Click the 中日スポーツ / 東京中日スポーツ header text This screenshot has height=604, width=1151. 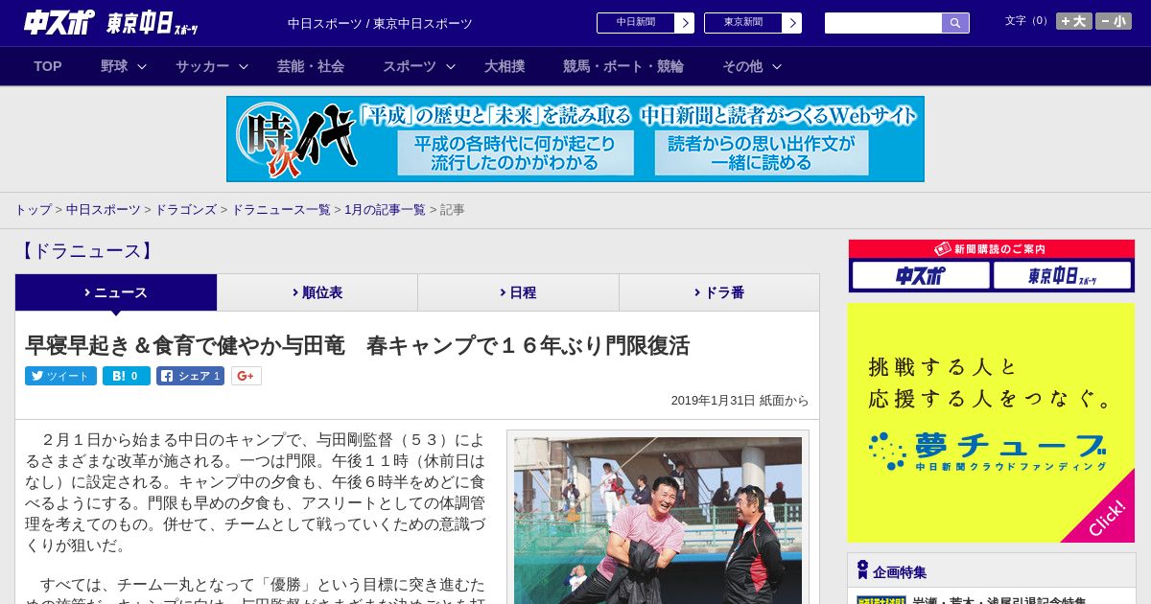[x=380, y=23]
